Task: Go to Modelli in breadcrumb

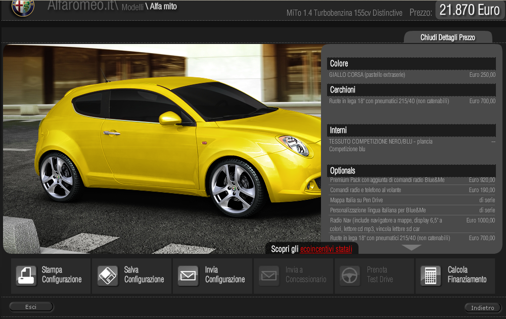Action: 132,7
